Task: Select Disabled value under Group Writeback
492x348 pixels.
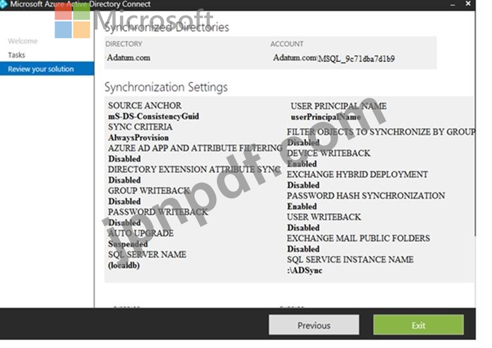Action: (124, 202)
